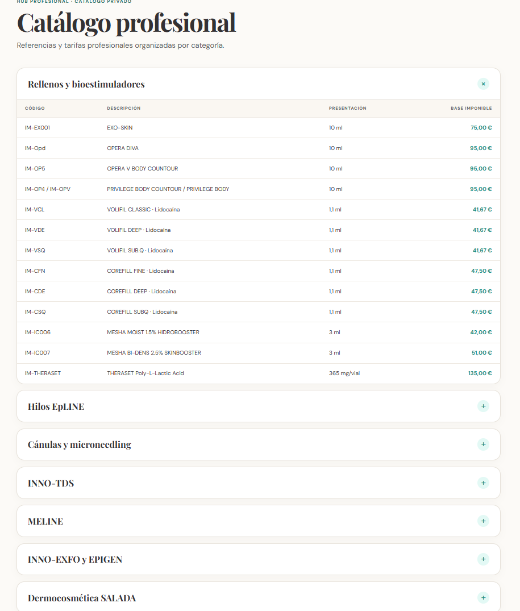This screenshot has width=520, height=611.
Task: Click the BASE IMPONIBLE column header
Action: pyautogui.click(x=471, y=109)
